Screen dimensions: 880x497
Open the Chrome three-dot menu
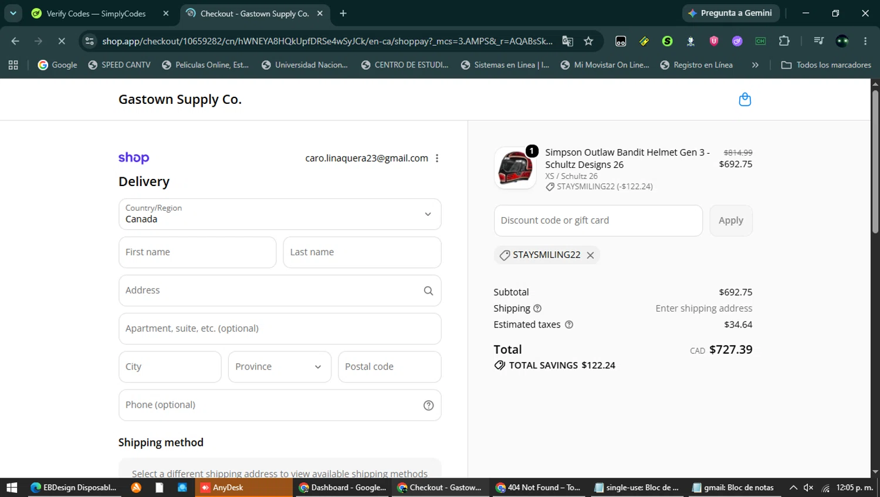pyautogui.click(x=865, y=41)
